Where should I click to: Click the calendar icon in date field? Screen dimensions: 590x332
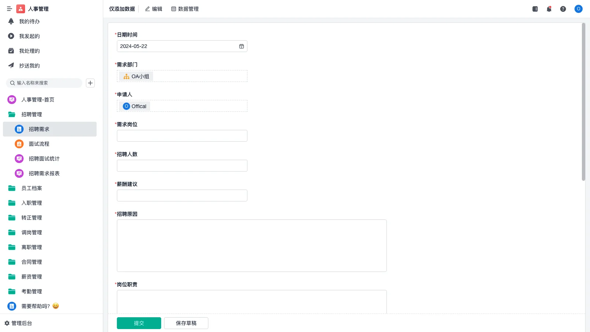tap(242, 46)
